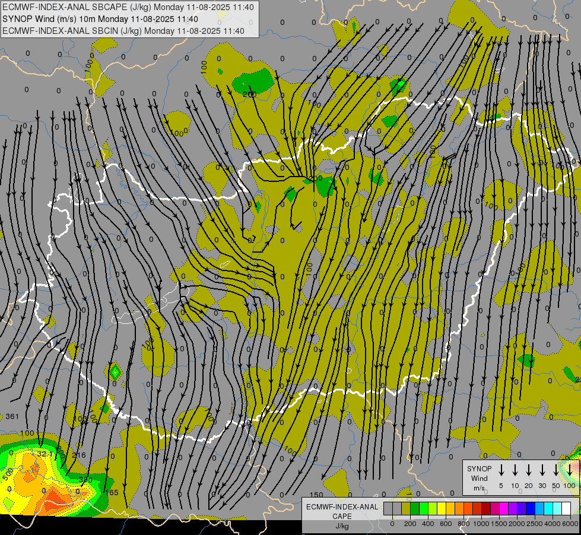Select the bright green CAPE legend swatch
This screenshot has height=535, width=581.
[424, 508]
